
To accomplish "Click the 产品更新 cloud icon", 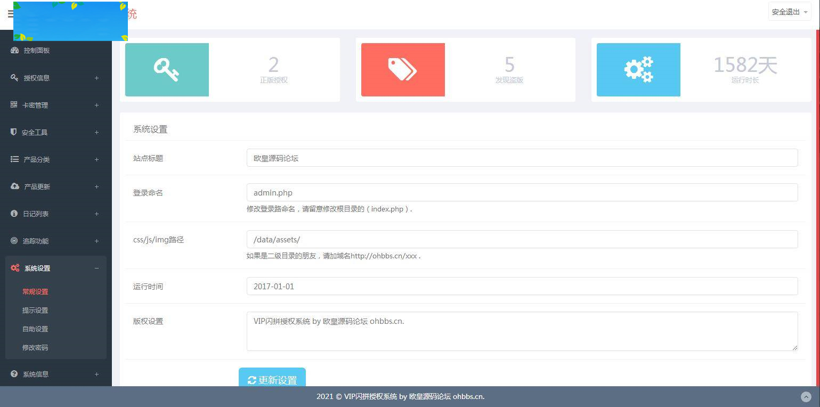I will (x=13, y=186).
